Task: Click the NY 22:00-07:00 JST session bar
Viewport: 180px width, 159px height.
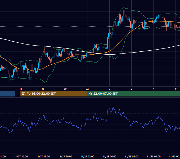Action: (133, 94)
